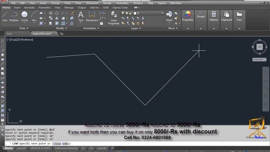Viewport: 270px width, 152px height.
Task: Expand the Layers panel flyout
Action: [136, 28]
